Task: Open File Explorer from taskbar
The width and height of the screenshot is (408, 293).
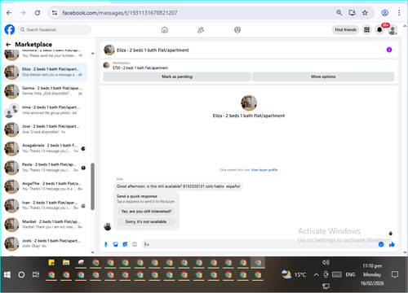Action: pos(66,263)
